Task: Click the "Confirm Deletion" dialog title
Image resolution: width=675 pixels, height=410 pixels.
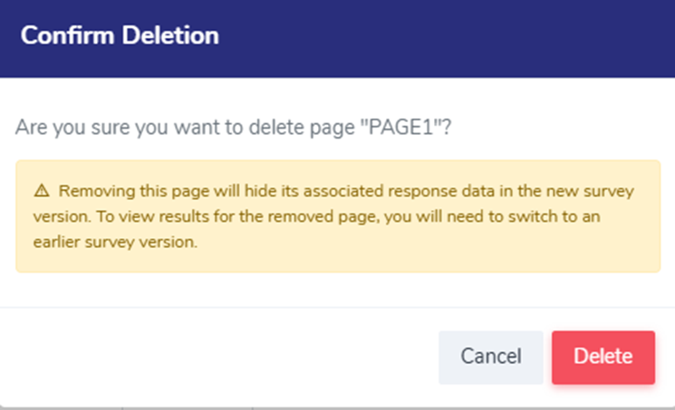Action: [120, 36]
